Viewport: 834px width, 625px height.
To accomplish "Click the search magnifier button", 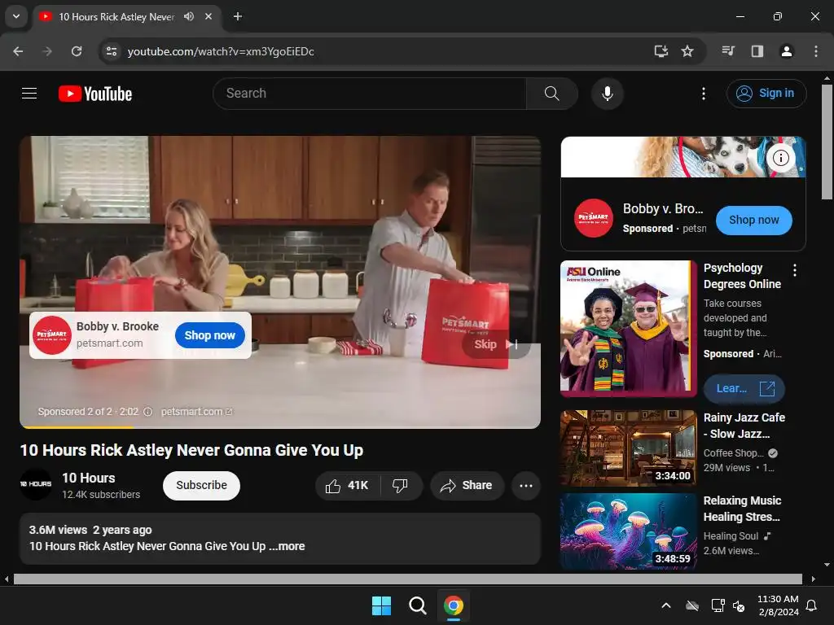I will [x=551, y=94].
